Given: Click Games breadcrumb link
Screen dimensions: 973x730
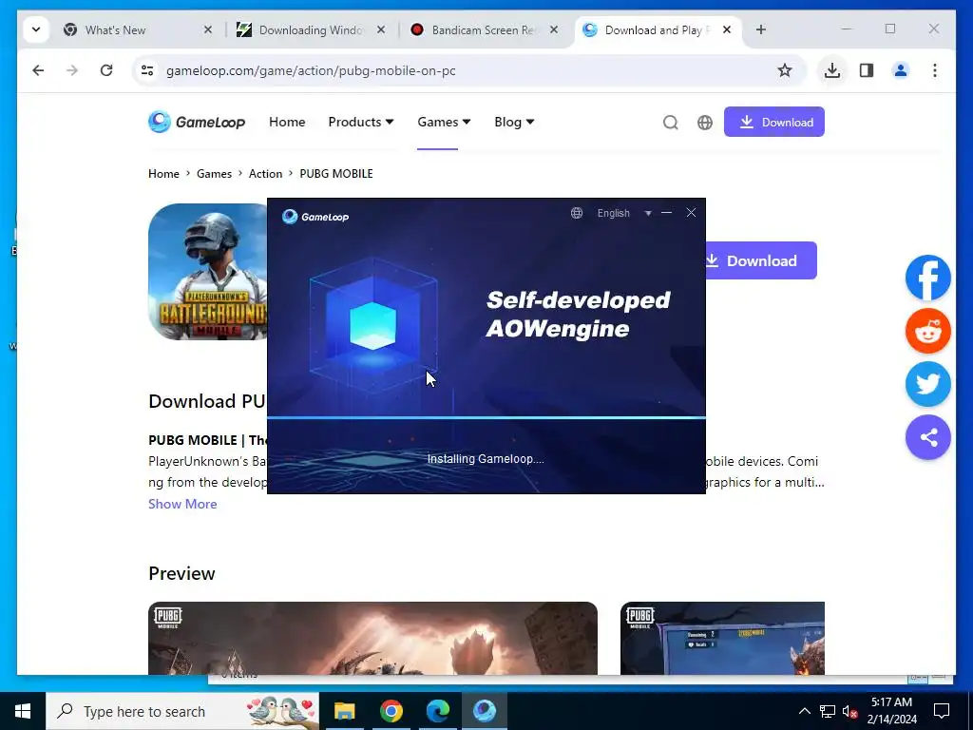Looking at the screenshot, I should click(214, 174).
